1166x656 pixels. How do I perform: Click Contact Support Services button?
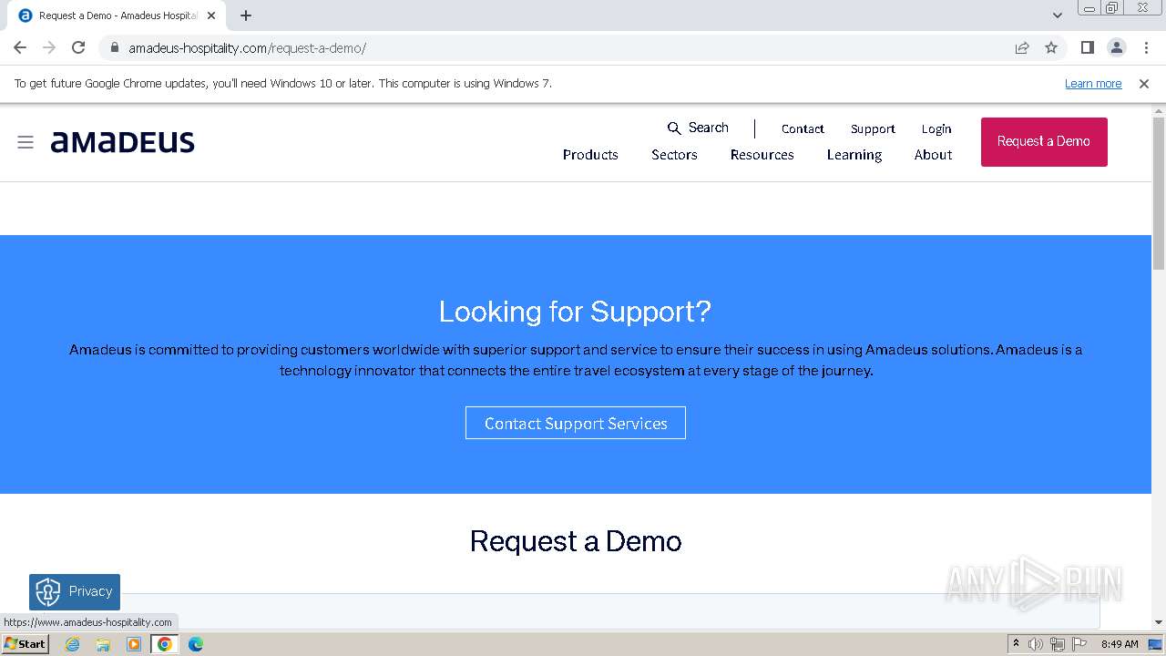[x=576, y=423]
